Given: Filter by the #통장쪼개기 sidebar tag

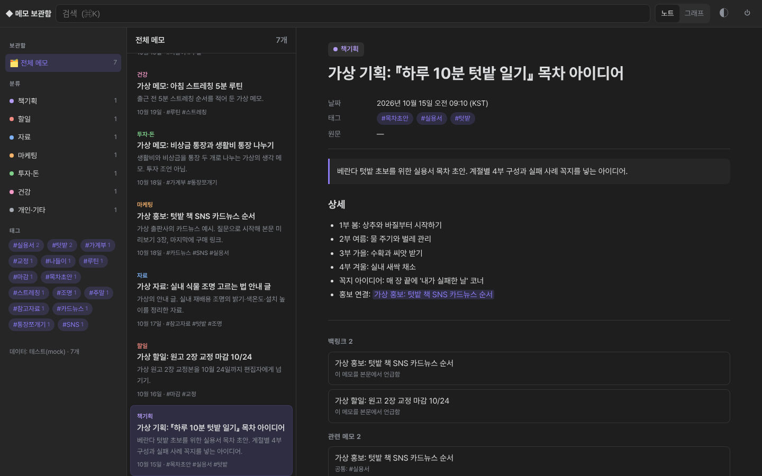Looking at the screenshot, I should tap(32, 325).
